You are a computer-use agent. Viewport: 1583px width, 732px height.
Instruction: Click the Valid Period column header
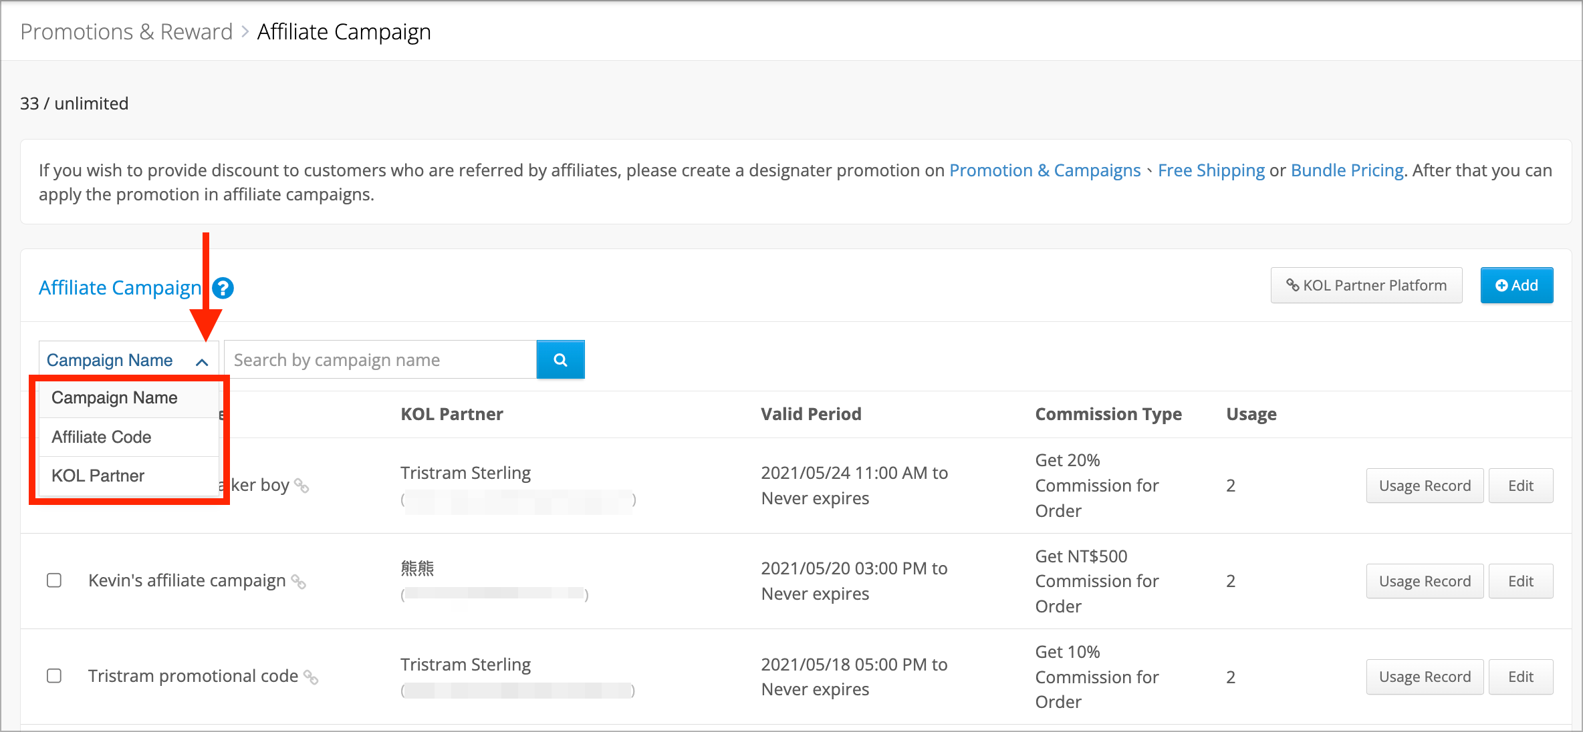(x=811, y=414)
